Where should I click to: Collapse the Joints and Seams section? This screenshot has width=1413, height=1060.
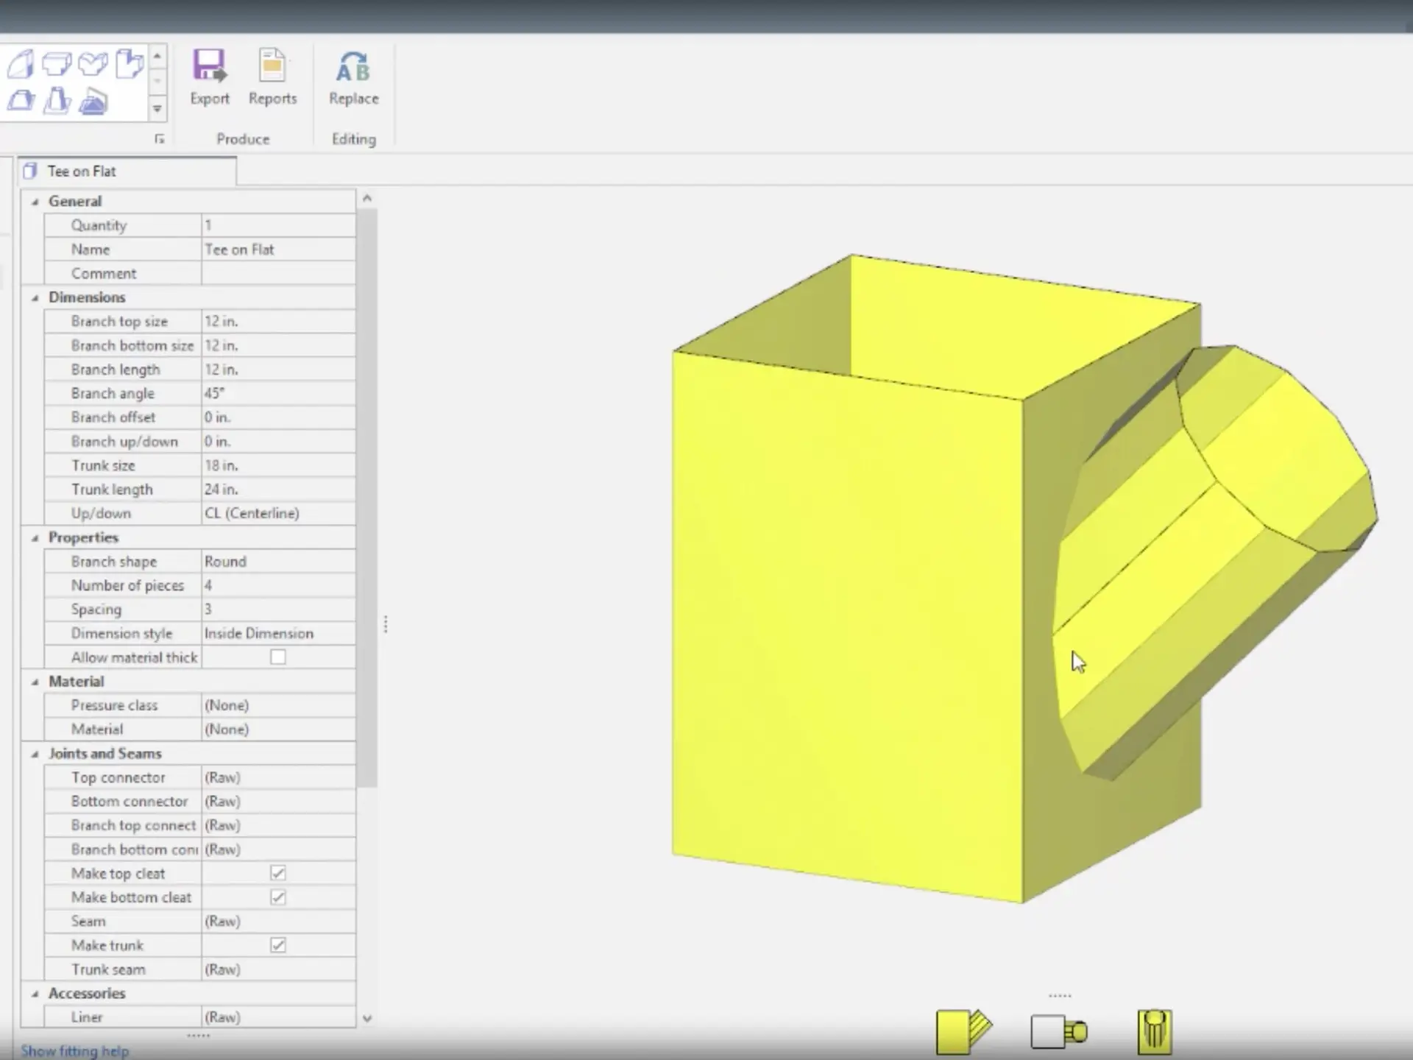click(x=35, y=753)
